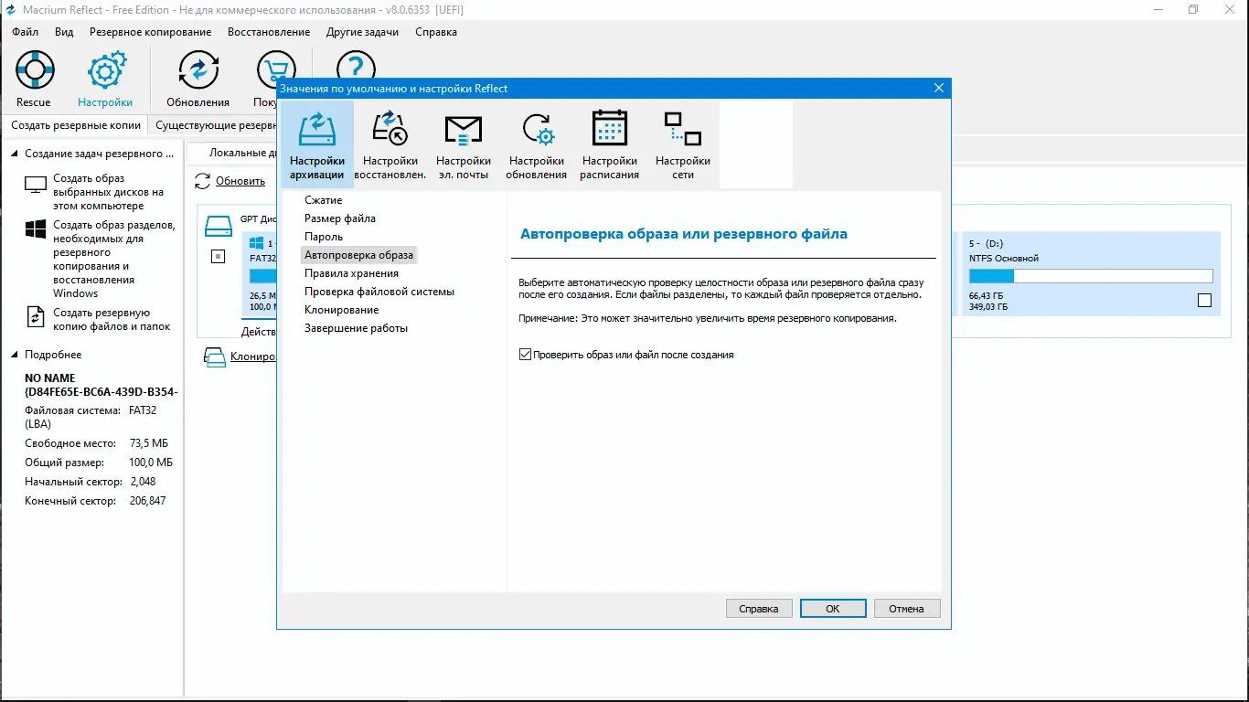The image size is (1249, 702).
Task: Collapse the Создание задач резервного section
Action: coord(15,154)
